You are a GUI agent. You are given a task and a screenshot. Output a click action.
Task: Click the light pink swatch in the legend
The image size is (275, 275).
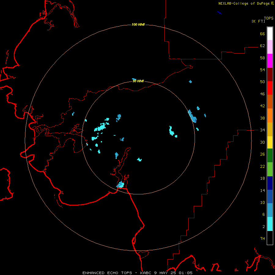(x=270, y=47)
